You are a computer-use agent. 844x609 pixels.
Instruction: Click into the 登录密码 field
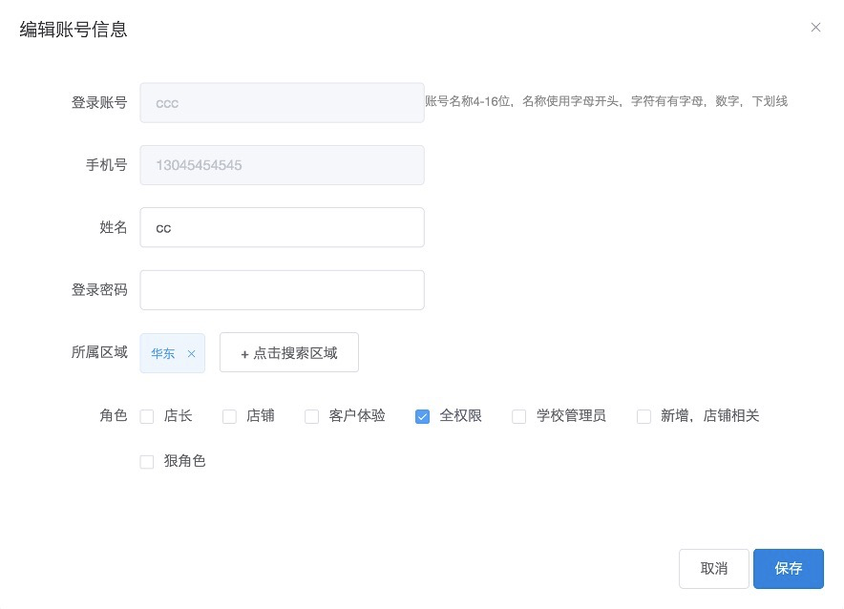pyautogui.click(x=282, y=290)
